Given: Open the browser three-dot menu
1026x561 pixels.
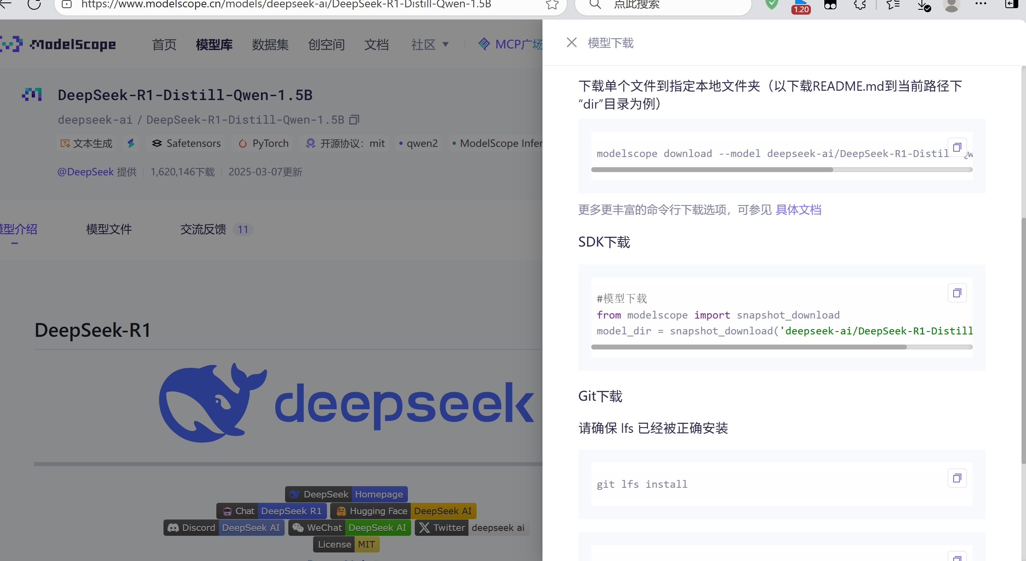Looking at the screenshot, I should point(981,5).
